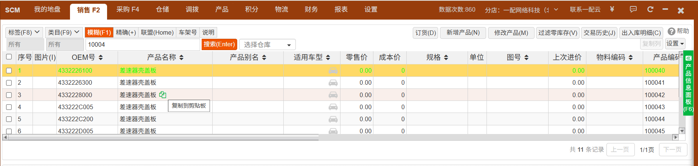The width and height of the screenshot is (698, 166).
Task: Click the search input containing 10004
Action: [x=142, y=45]
